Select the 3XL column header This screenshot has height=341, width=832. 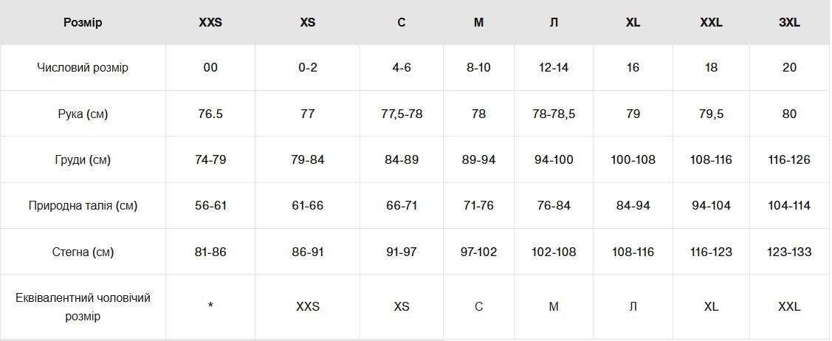789,22
